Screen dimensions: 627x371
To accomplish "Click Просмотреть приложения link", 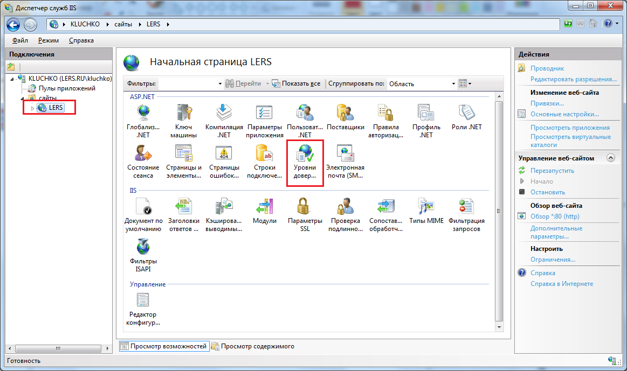I will point(570,128).
